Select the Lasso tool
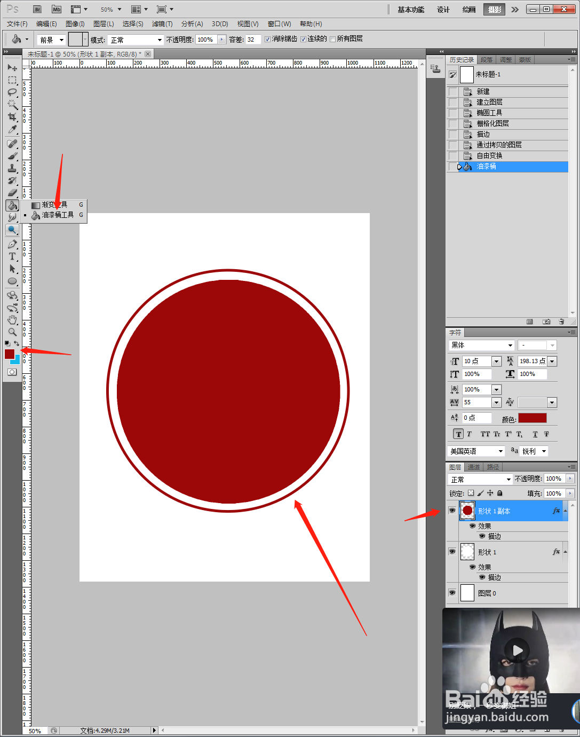Screen dimensions: 580x737 pos(12,92)
